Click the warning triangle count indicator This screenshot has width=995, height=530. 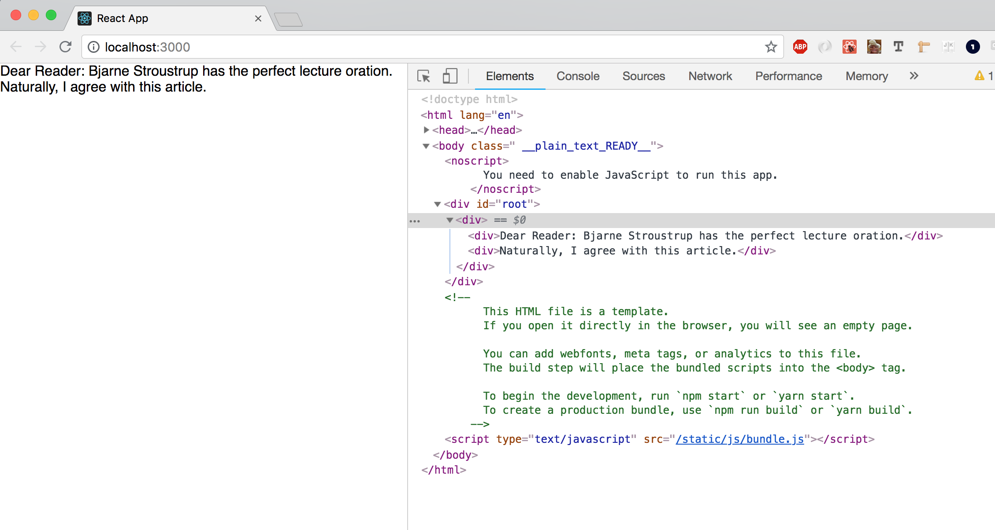(983, 76)
